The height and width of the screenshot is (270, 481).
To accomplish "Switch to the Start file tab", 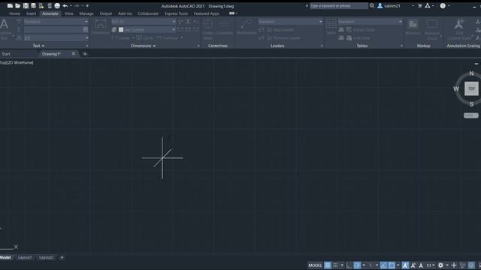I will (x=6, y=54).
